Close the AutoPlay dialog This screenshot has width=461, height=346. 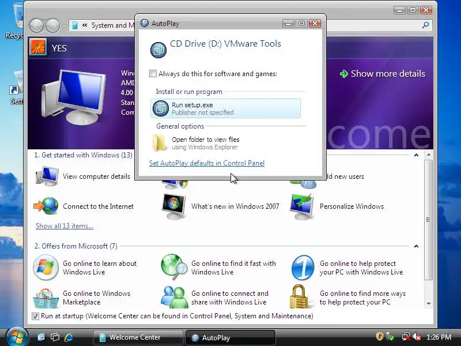coord(315,23)
